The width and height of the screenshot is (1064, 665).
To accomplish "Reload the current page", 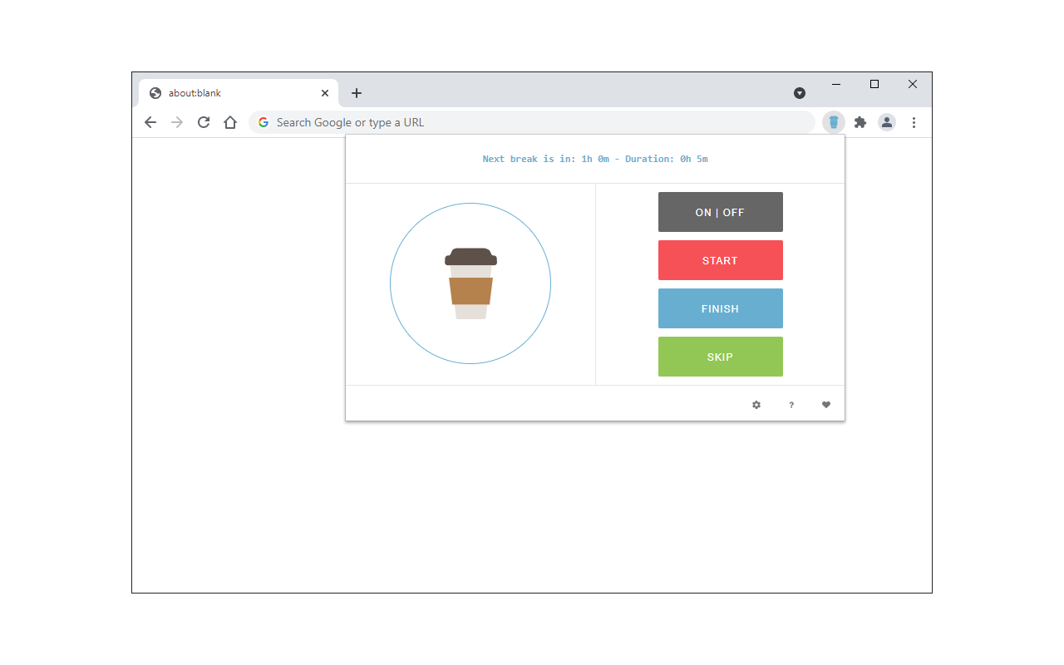I will pos(204,122).
